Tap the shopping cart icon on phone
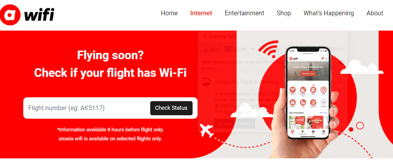 click(x=322, y=58)
